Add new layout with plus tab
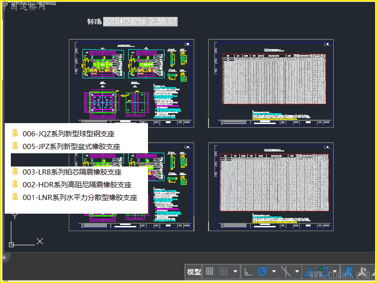377x283 pixels. click(4, 258)
